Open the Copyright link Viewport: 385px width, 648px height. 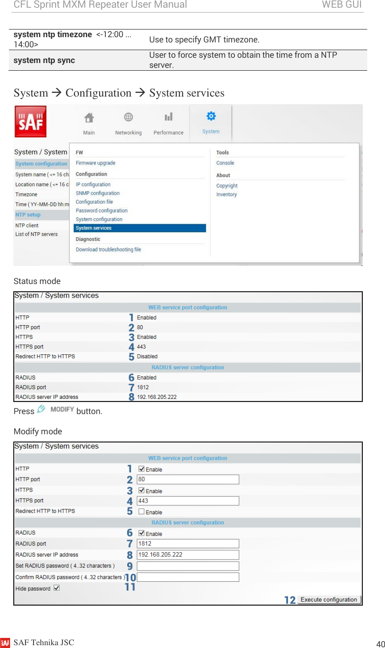(x=227, y=186)
